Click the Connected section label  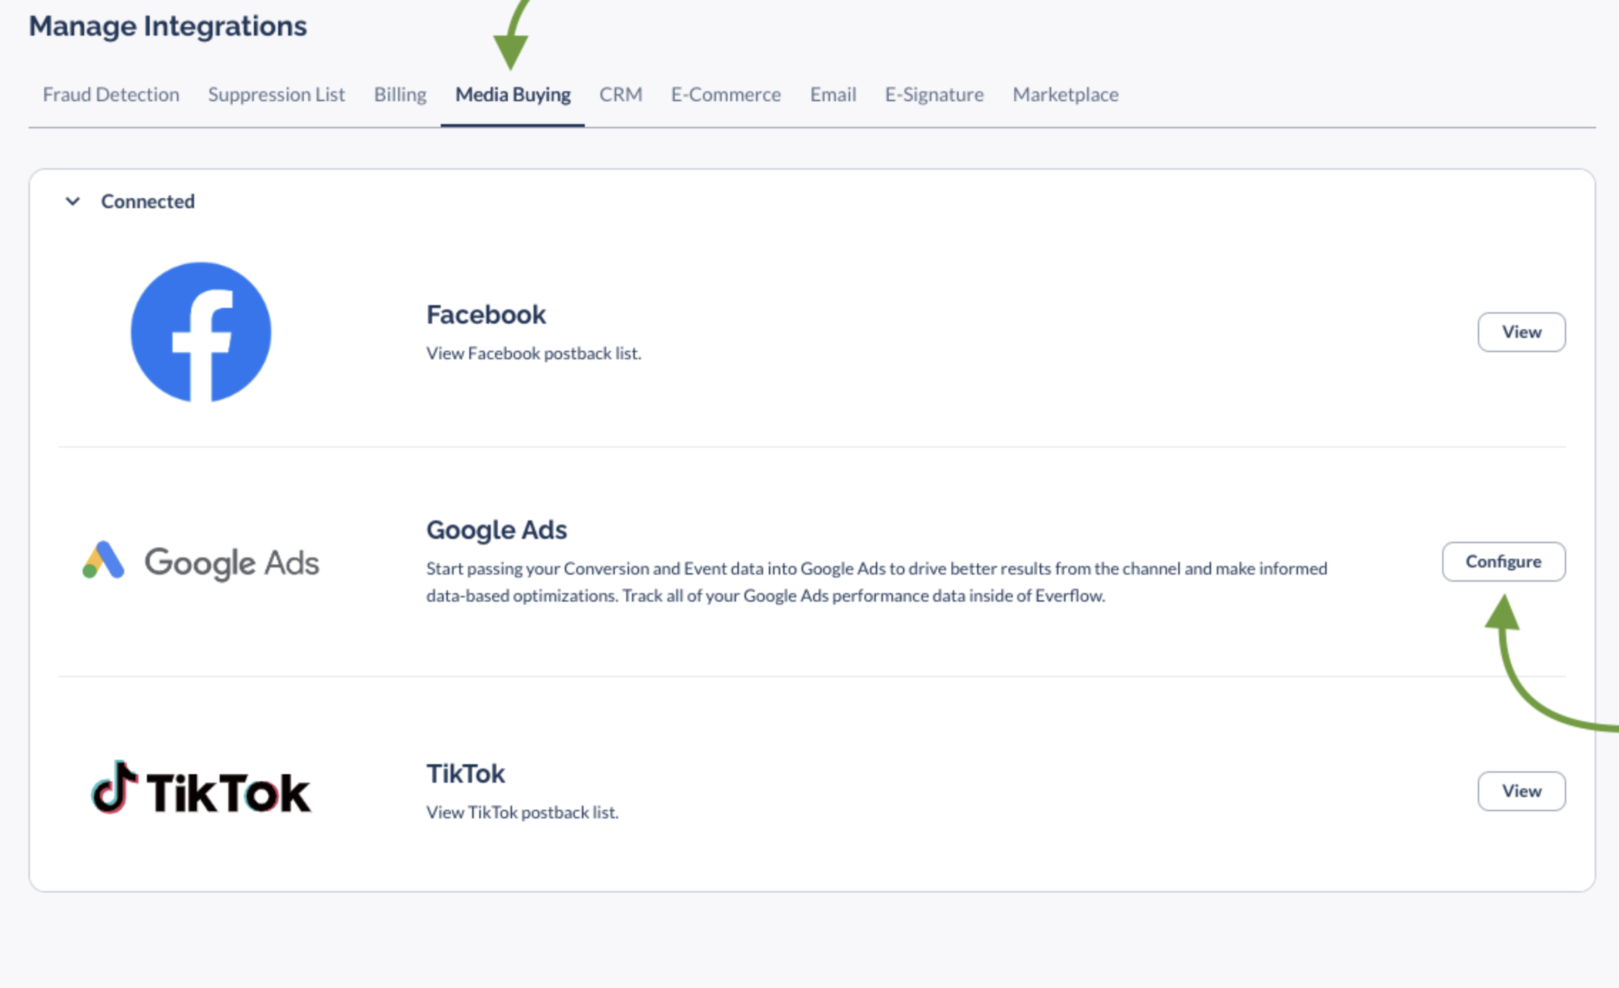tap(148, 202)
